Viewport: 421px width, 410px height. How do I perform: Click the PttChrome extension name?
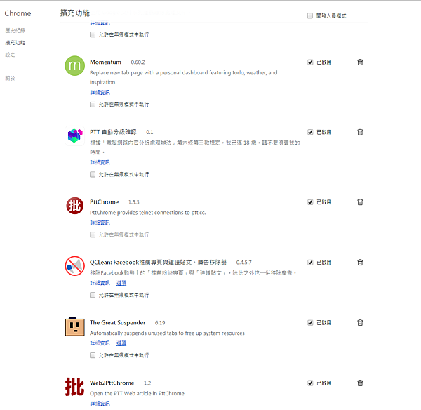point(104,202)
